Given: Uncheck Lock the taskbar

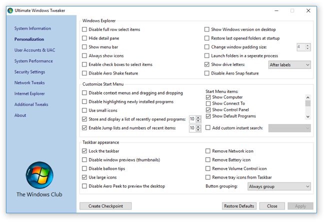Looking at the screenshot, I should click(84, 151).
